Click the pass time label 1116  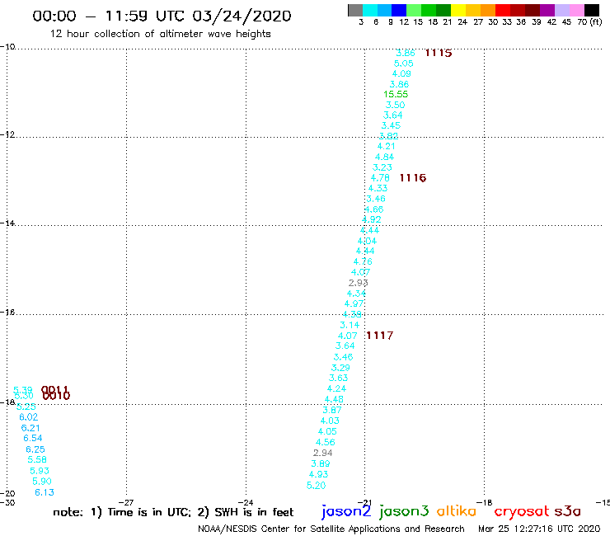(413, 178)
